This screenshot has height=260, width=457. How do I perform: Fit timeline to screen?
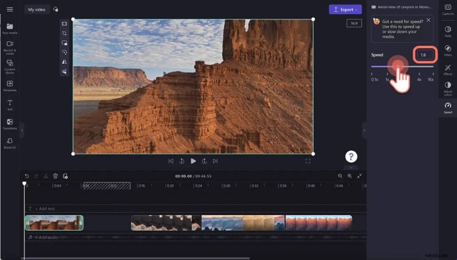coord(359,176)
